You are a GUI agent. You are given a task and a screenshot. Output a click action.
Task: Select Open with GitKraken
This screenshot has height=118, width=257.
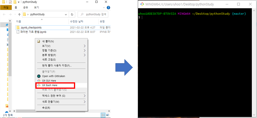(61, 76)
